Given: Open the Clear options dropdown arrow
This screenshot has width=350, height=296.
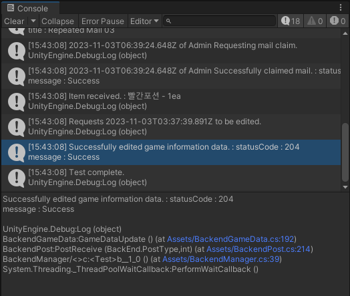Looking at the screenshot, I should [33, 21].
